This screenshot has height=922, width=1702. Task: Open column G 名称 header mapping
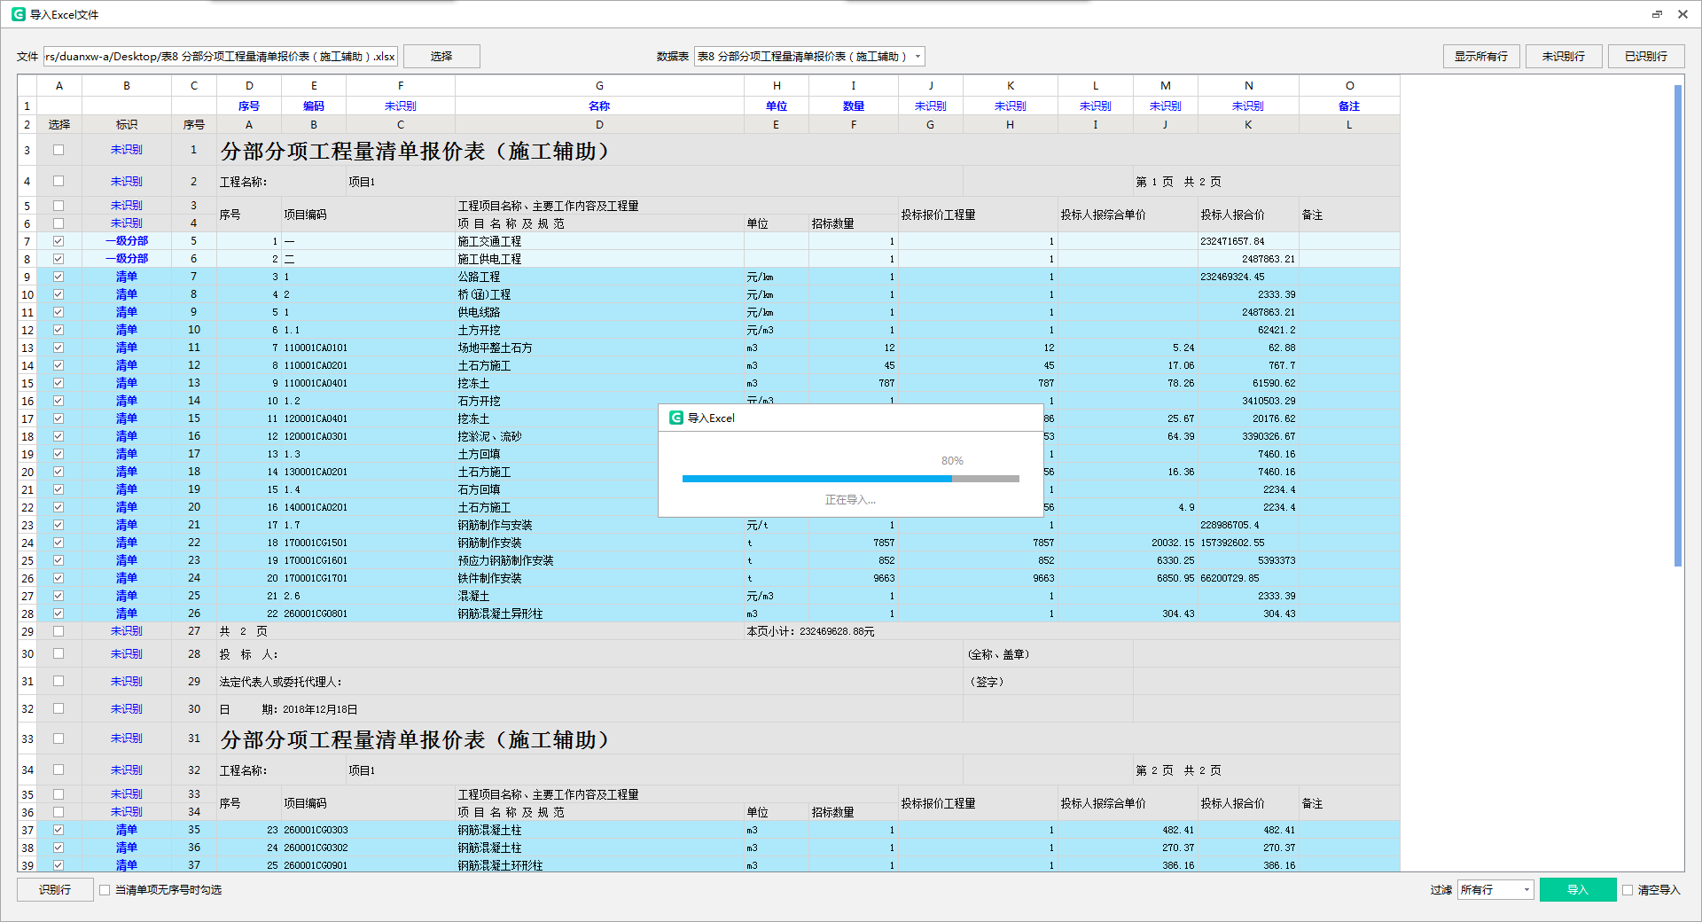click(x=599, y=105)
